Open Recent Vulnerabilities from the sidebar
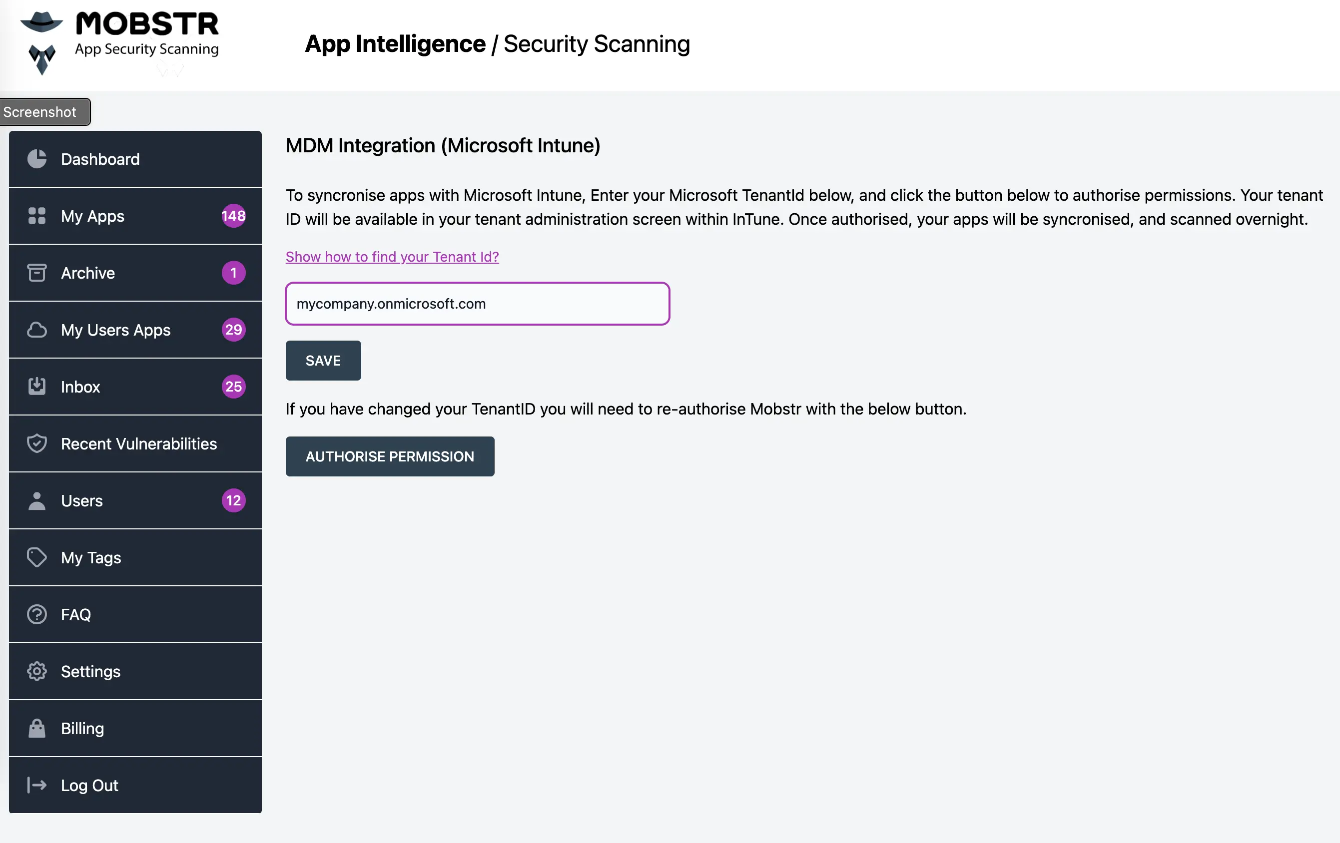The image size is (1340, 843). pyautogui.click(x=138, y=443)
